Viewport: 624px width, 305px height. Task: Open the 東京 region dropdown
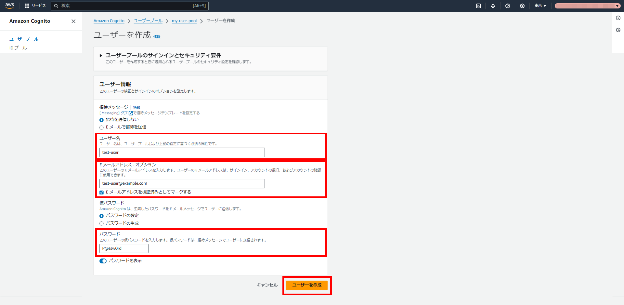[x=539, y=6]
